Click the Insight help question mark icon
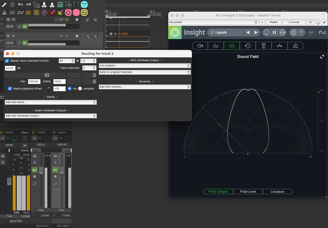This screenshot has height=228, width=328. (x=301, y=32)
